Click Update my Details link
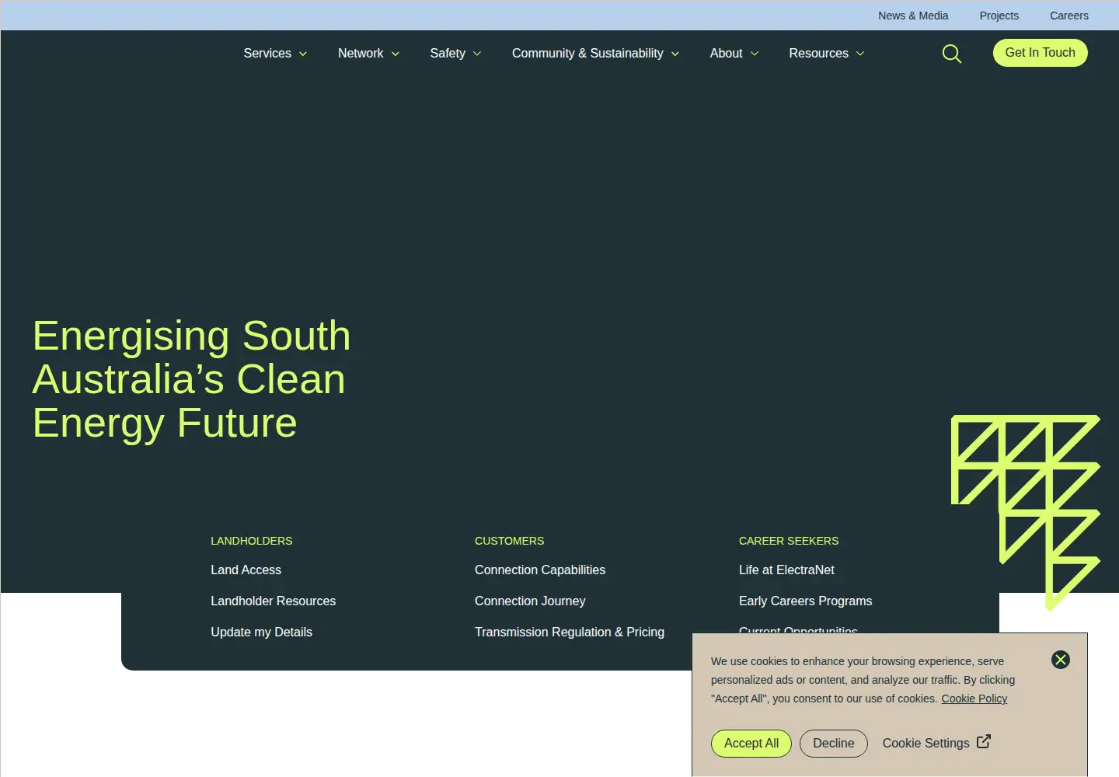 [x=261, y=632]
